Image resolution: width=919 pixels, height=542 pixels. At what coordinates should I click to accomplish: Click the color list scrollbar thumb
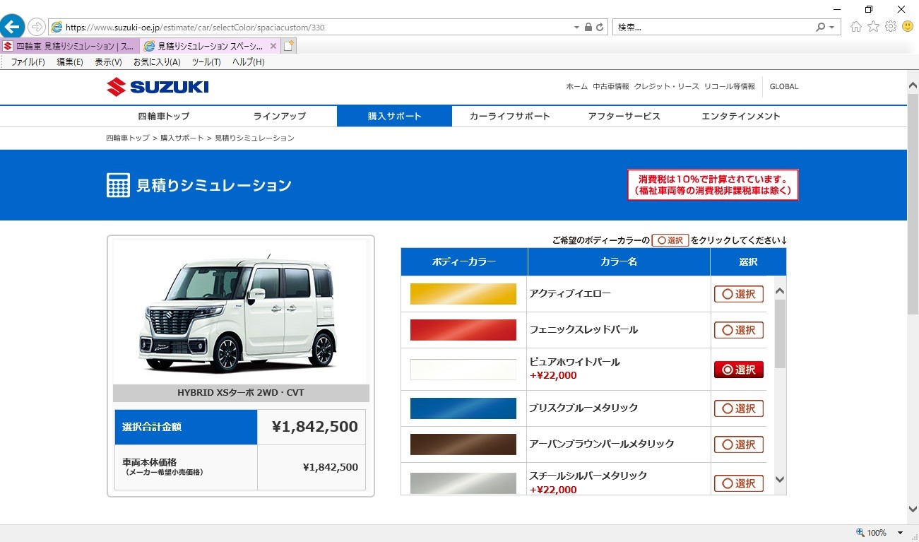(x=780, y=334)
